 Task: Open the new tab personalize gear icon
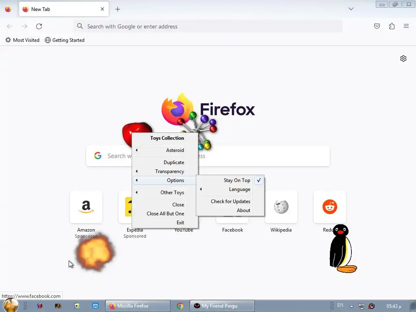(x=403, y=58)
